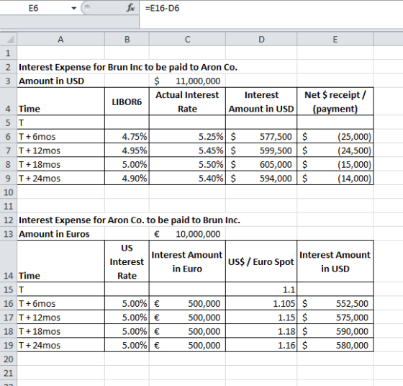The height and width of the screenshot is (386, 403).
Task: Open the Name Box dropdown arrow
Action: click(x=73, y=8)
